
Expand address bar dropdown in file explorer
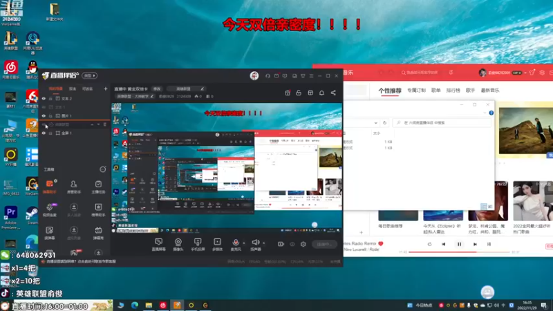click(x=375, y=123)
